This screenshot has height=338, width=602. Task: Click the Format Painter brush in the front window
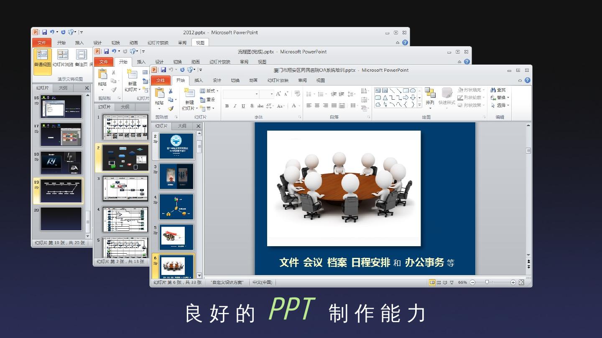[171, 108]
